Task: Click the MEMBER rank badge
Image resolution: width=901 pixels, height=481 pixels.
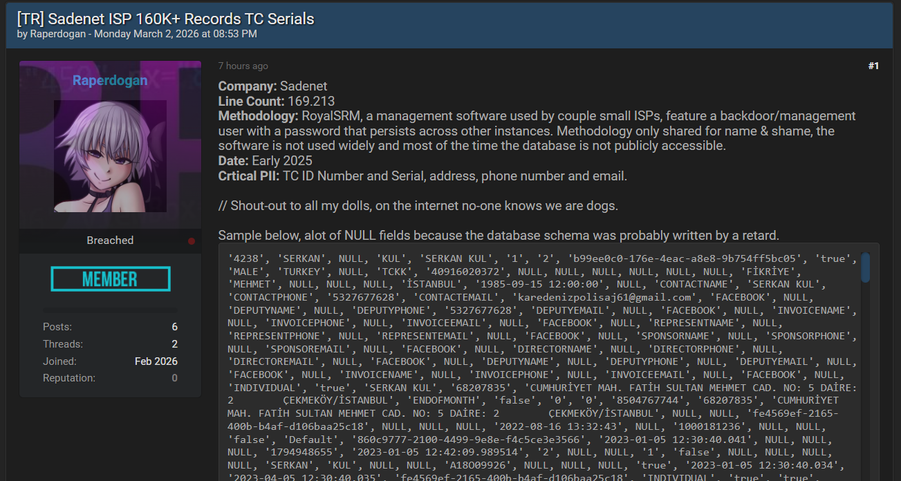Action: click(111, 279)
